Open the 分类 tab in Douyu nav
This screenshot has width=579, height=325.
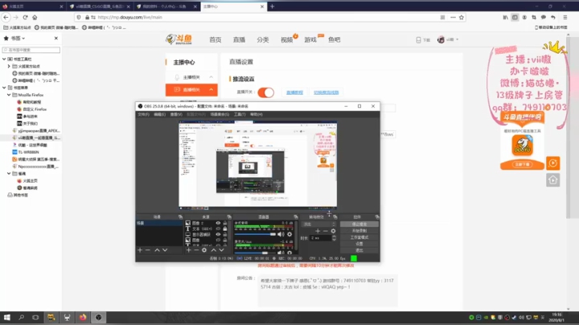point(262,39)
